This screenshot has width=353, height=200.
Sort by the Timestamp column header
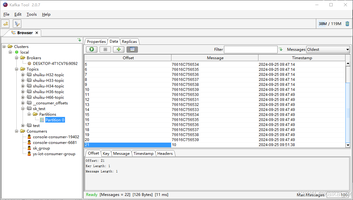coord(302,58)
